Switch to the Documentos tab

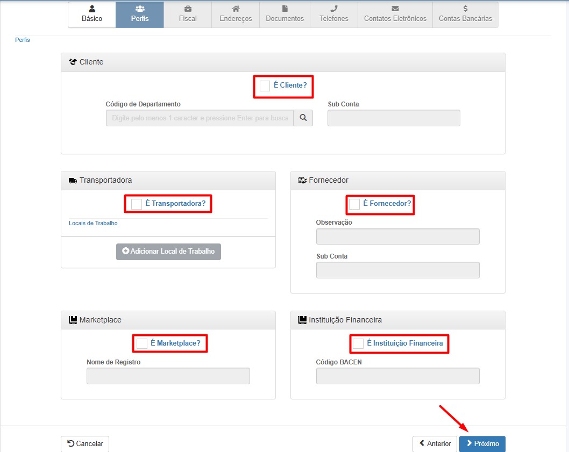284,15
